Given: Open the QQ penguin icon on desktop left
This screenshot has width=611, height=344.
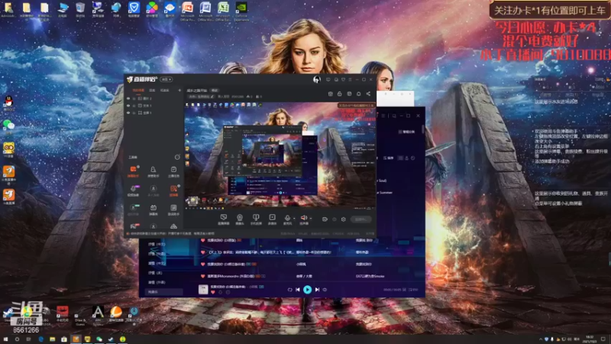Looking at the screenshot, I should (8, 102).
